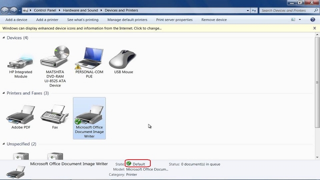Go to Hardware and Sound breadcrumb
This screenshot has width=320, height=180.
coord(80,10)
